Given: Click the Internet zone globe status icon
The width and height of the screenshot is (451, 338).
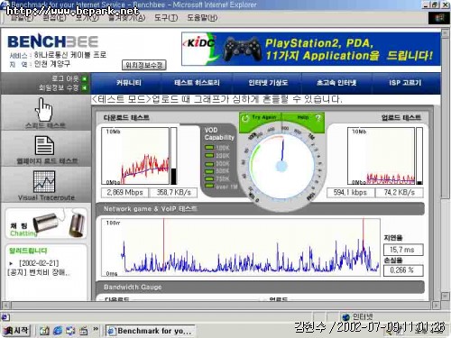Looking at the screenshot, I should click(x=346, y=317).
